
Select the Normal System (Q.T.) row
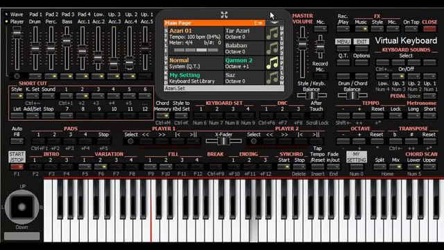(195, 63)
